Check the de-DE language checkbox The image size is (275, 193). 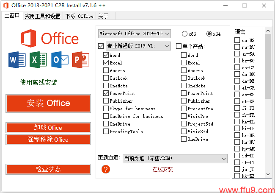pos(237,81)
